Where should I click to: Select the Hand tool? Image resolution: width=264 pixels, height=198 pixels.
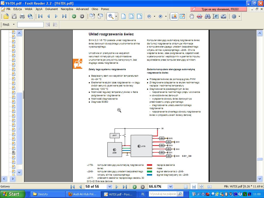click(191, 16)
